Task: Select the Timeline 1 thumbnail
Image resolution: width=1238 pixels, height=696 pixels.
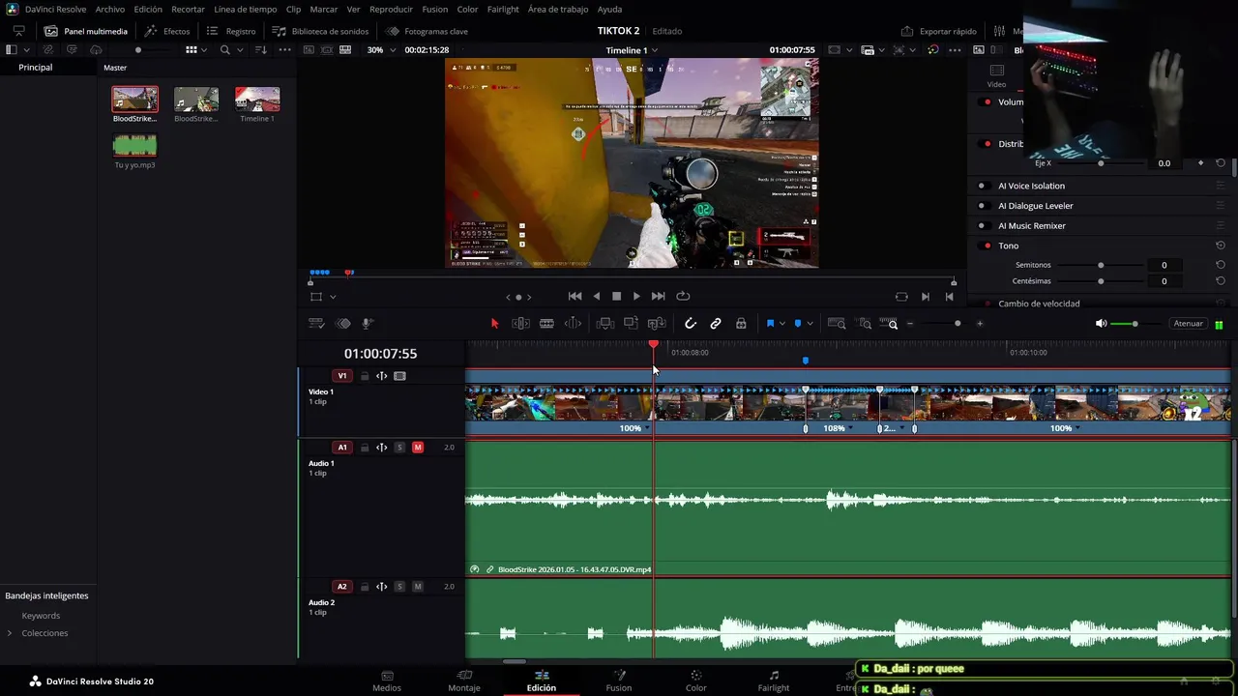Action: 257,99
